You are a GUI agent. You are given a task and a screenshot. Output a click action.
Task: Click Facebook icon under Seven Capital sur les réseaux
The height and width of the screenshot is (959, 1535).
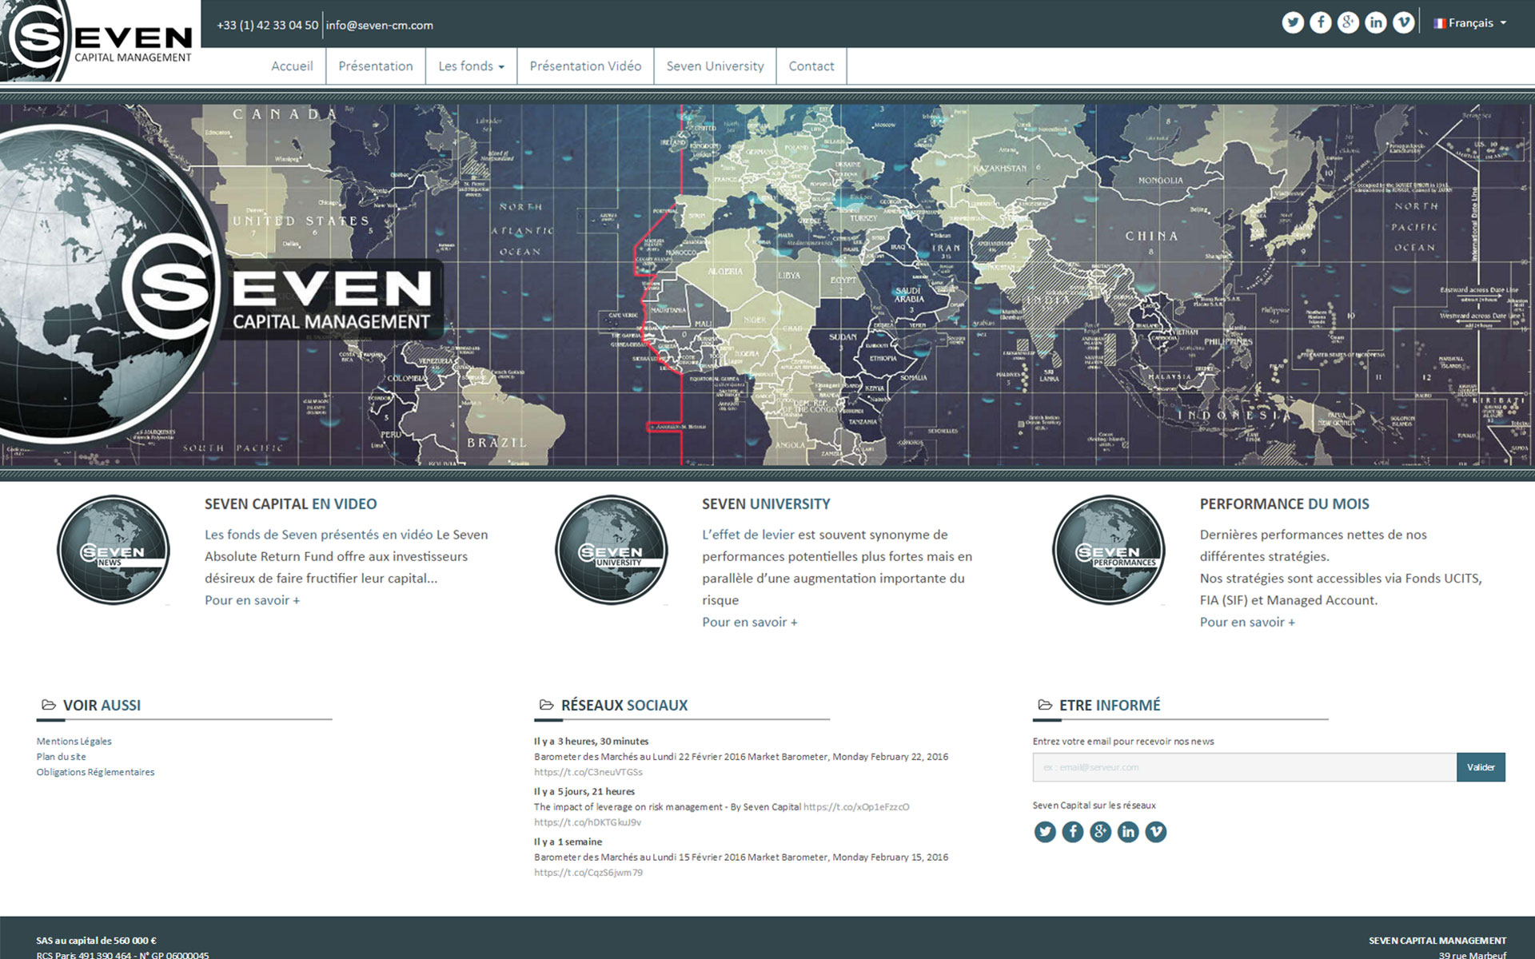click(x=1073, y=832)
